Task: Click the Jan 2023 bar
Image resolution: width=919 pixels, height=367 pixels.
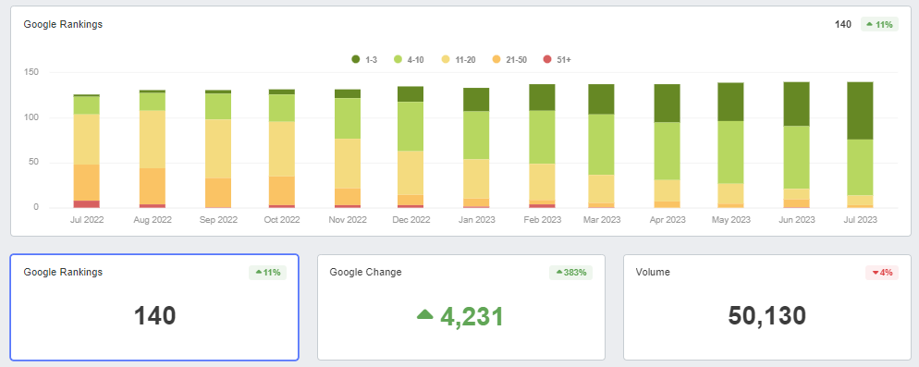Action: coord(476,148)
